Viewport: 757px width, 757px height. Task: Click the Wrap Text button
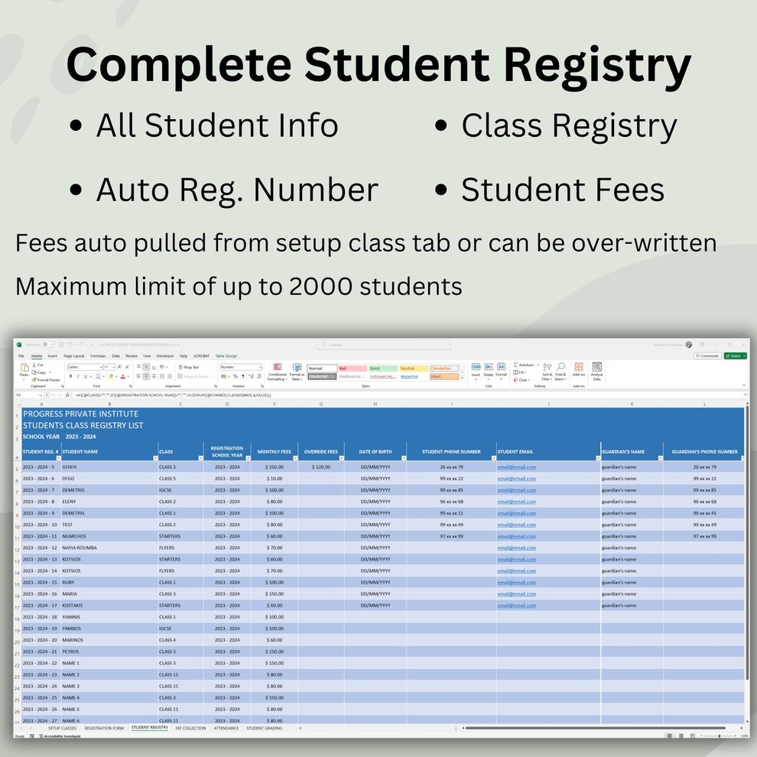pyautogui.click(x=189, y=367)
